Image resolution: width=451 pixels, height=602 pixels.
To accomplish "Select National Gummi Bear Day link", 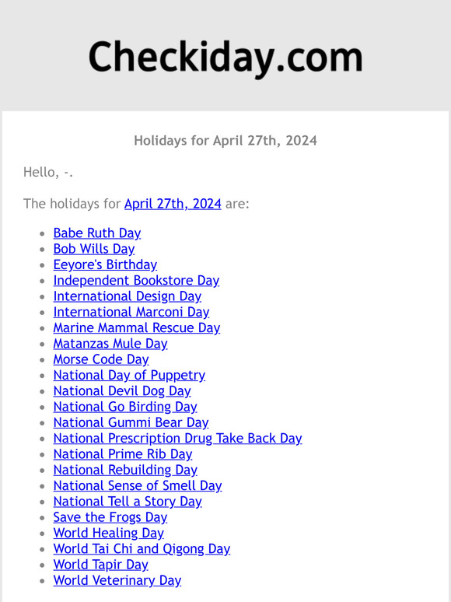I will click(131, 422).
